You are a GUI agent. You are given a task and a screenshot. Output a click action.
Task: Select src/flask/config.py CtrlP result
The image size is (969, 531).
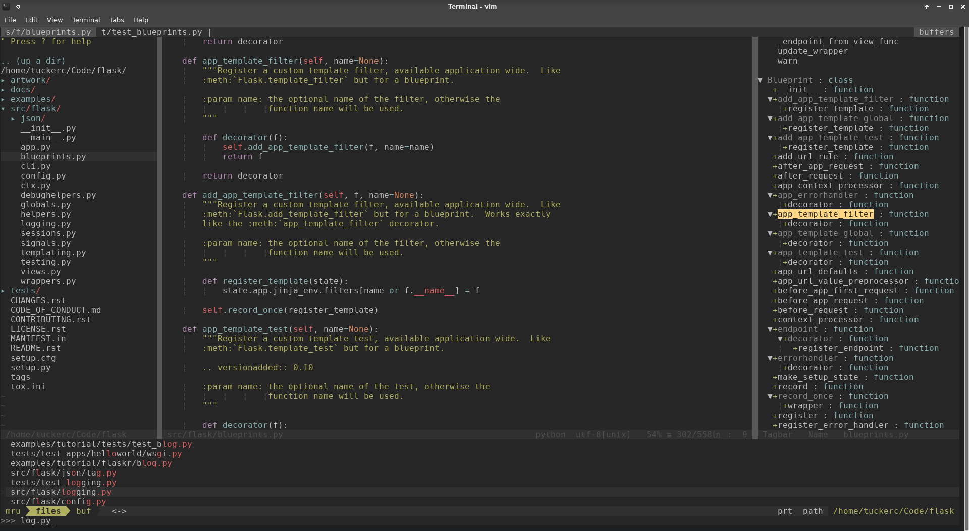tap(58, 502)
